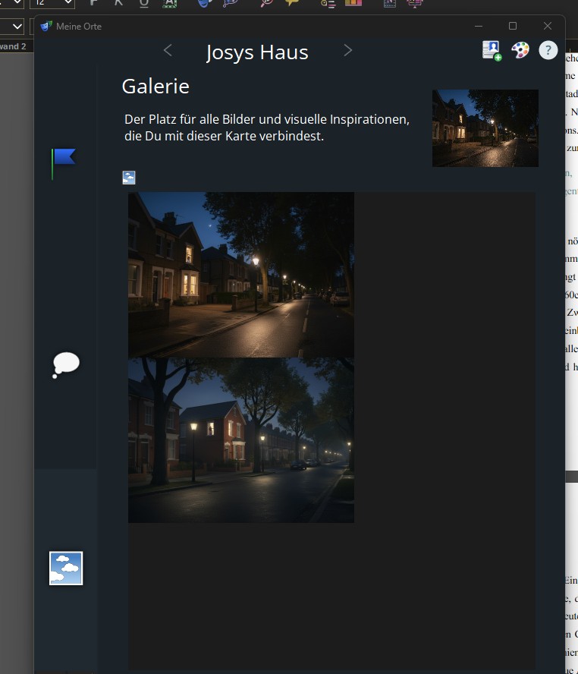Click small add-image icon above gallery
The width and height of the screenshot is (578, 674).
click(129, 178)
